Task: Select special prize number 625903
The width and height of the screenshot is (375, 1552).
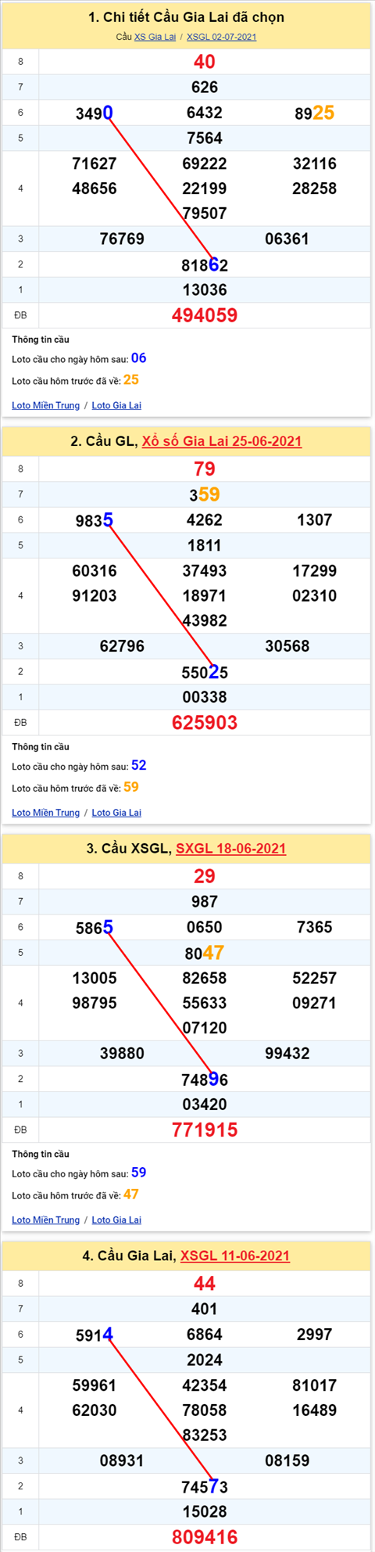Action: 205,723
